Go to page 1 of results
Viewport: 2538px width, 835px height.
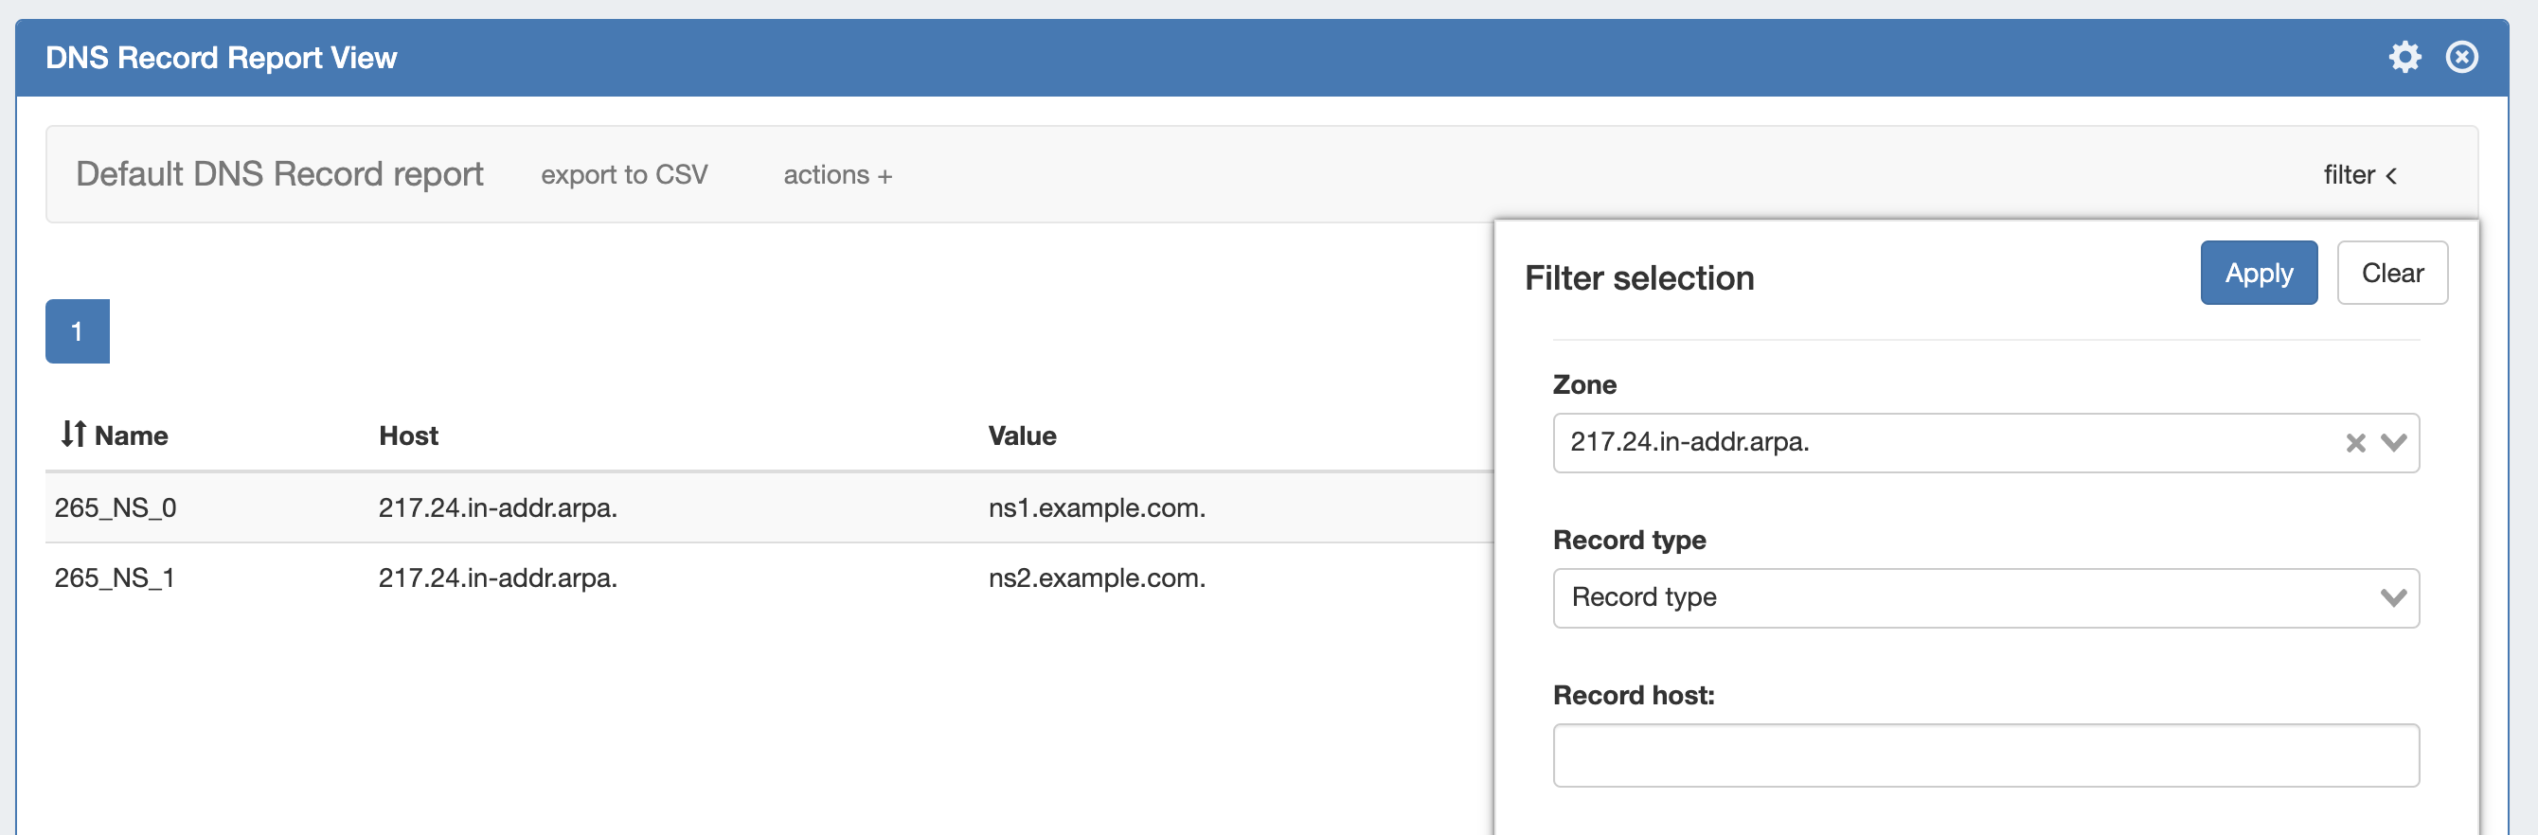[x=77, y=332]
